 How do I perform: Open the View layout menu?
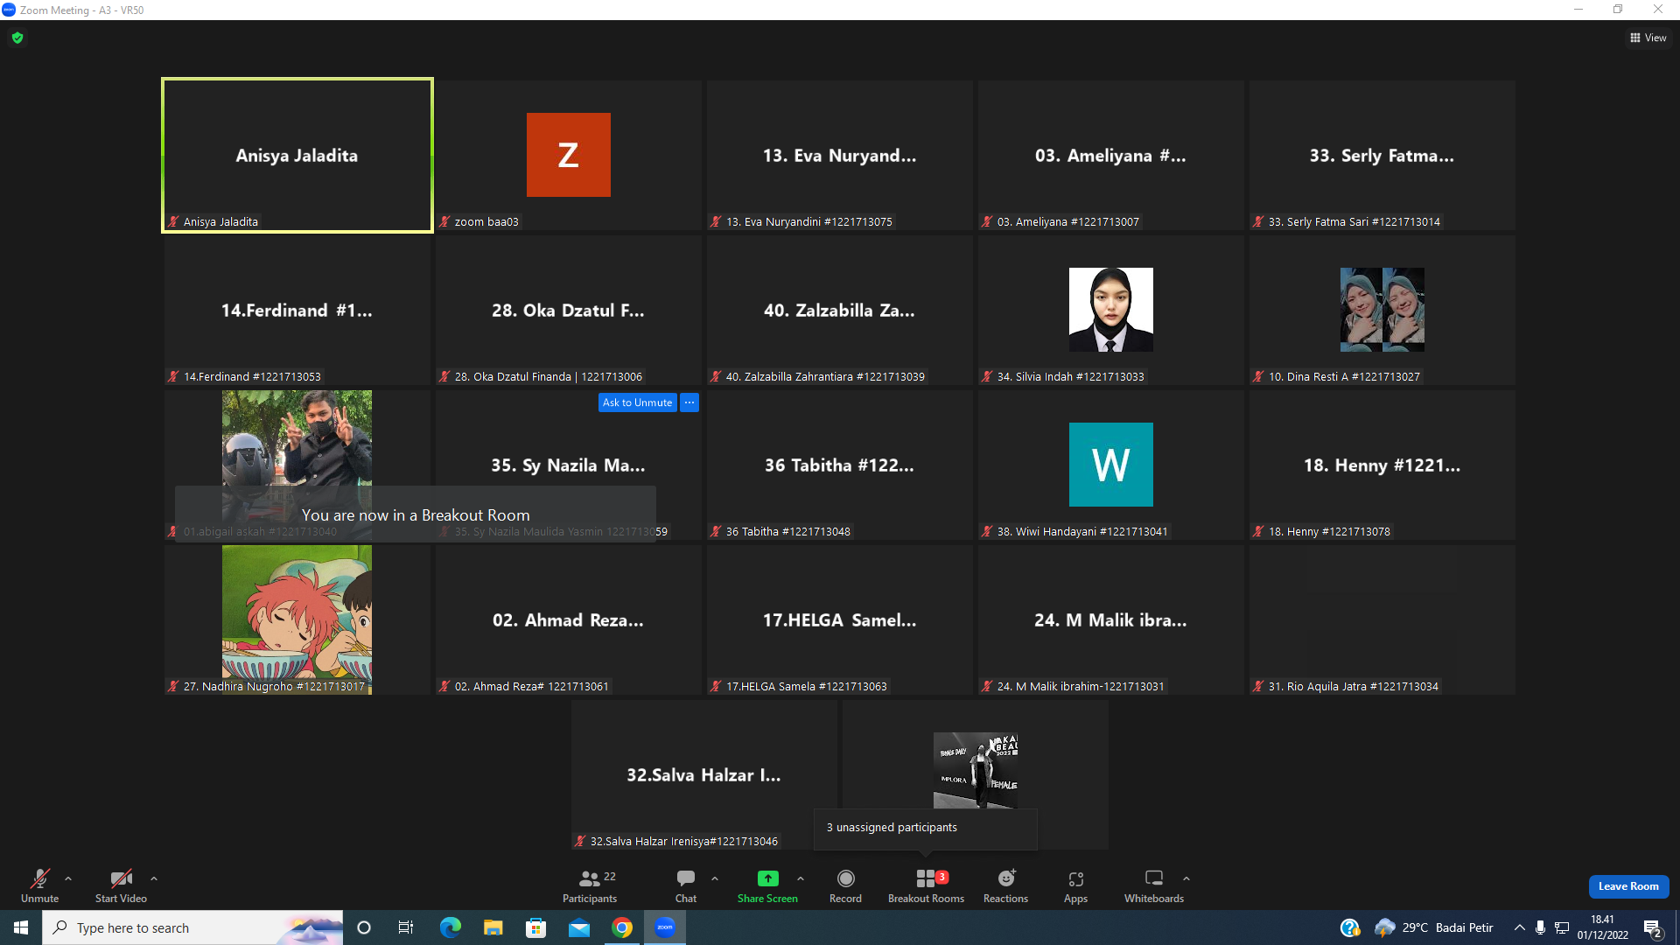(x=1648, y=38)
